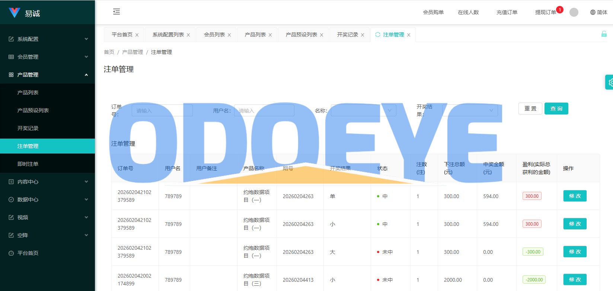
Task: Click the 订单号 input field
Action: point(162,110)
